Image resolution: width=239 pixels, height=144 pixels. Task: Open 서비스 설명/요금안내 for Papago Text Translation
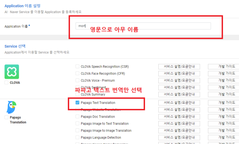point(179,103)
